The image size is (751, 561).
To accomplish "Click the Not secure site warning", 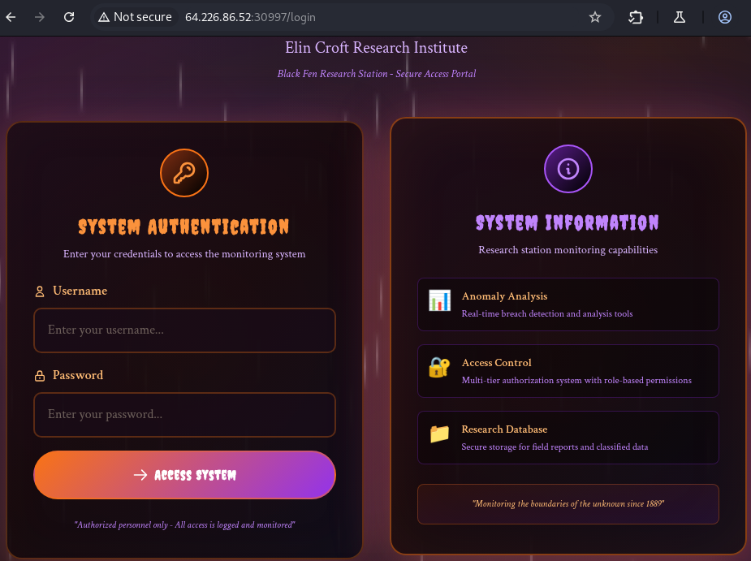I will pos(135,17).
